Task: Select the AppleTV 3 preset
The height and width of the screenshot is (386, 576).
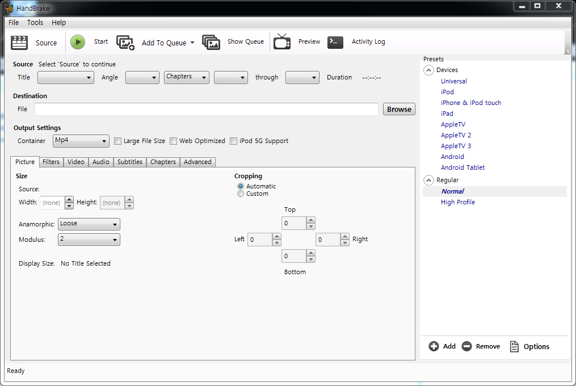Action: 456,146
